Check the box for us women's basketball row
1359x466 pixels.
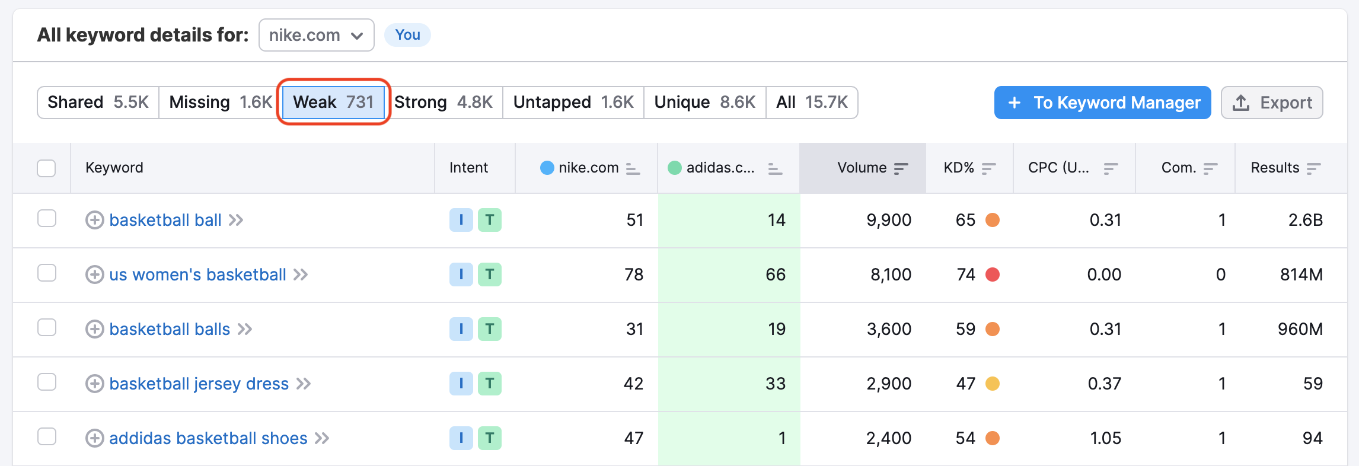point(46,273)
